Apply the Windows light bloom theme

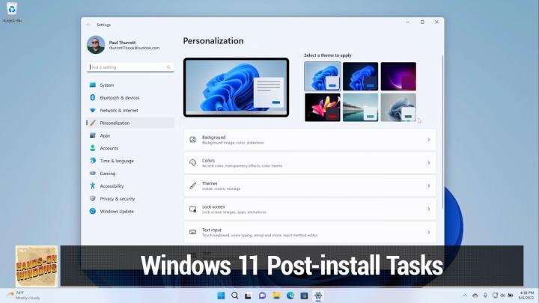click(x=323, y=76)
